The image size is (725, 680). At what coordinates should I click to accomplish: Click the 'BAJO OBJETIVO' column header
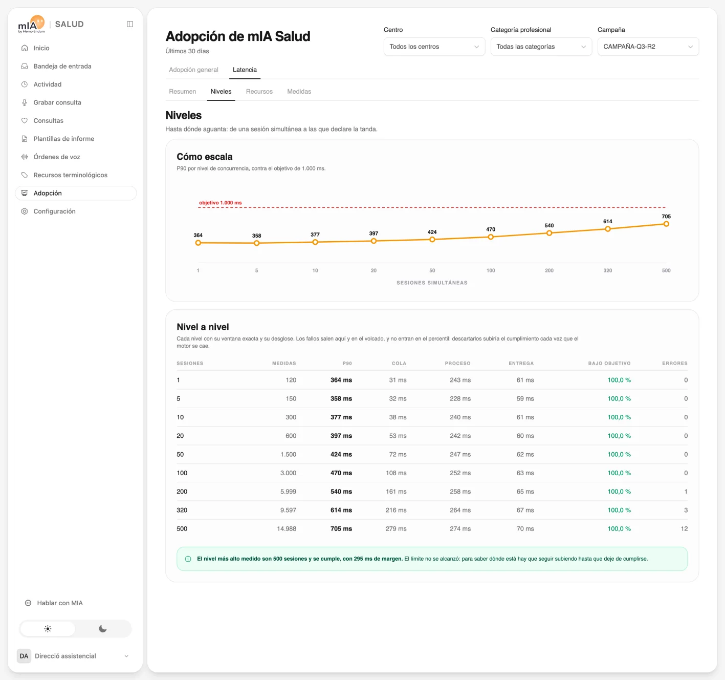609,364
